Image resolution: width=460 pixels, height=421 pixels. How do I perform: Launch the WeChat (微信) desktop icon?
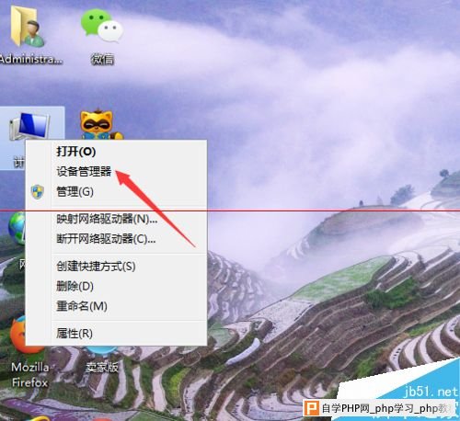click(102, 34)
